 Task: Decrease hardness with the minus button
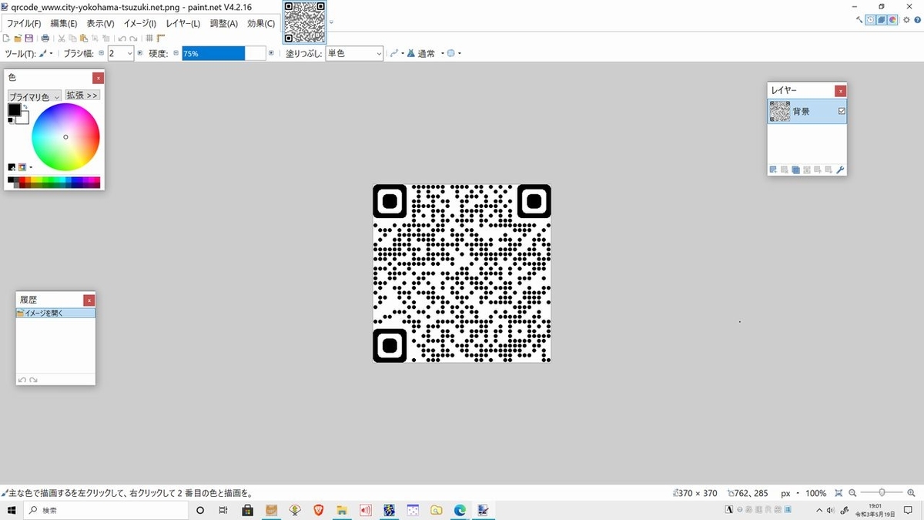(176, 53)
